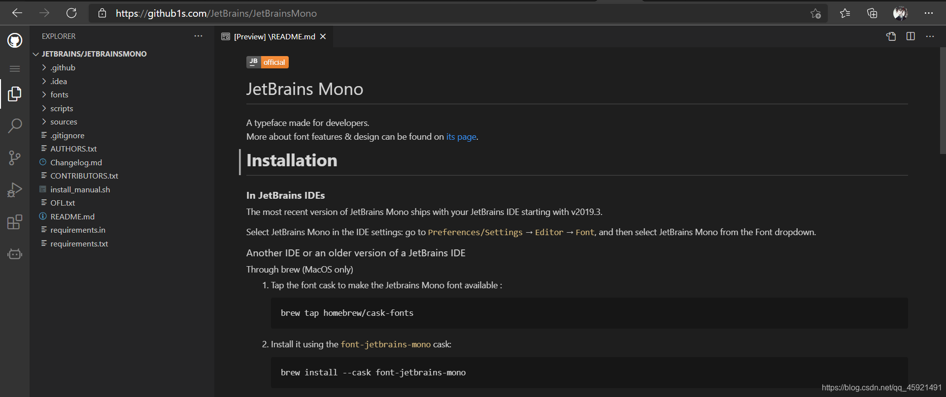
Task: Click the 'font-jetbrains-mono' inline code text
Action: tap(386, 344)
